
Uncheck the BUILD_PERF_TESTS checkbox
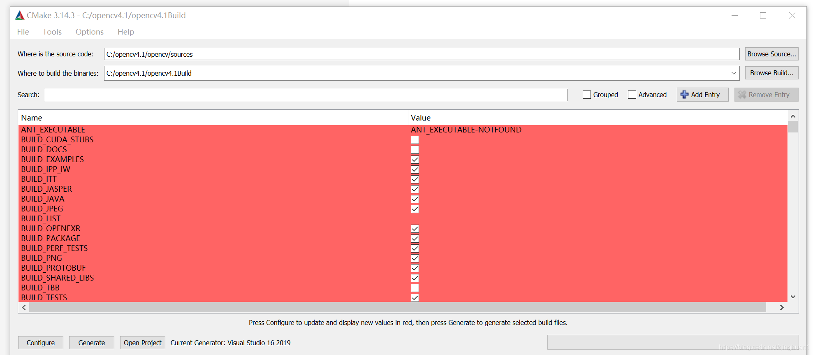tap(415, 248)
